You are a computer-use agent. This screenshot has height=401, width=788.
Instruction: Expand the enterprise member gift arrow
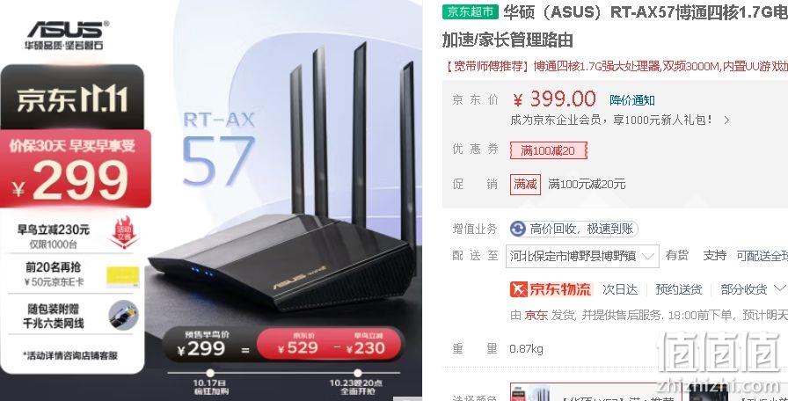point(726,120)
